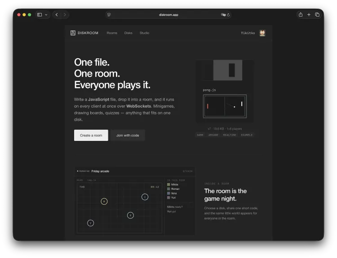This screenshot has height=258, width=337.
Task: Click the IN THIS ROOM label
Action: point(176,180)
